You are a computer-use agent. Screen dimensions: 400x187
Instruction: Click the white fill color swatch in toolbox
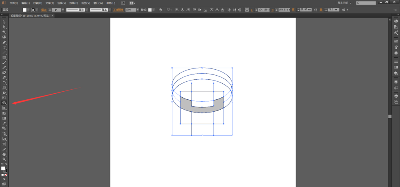click(x=3, y=169)
